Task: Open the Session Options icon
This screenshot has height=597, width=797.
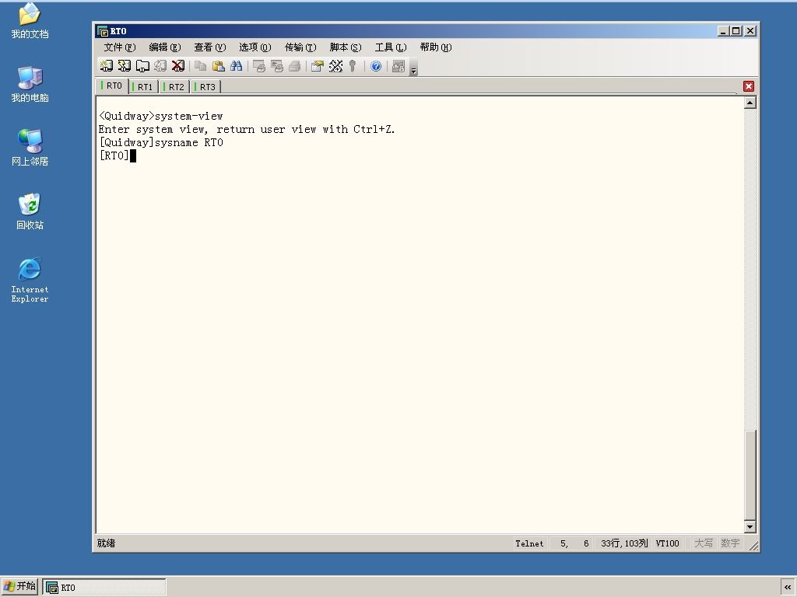Action: (x=318, y=66)
